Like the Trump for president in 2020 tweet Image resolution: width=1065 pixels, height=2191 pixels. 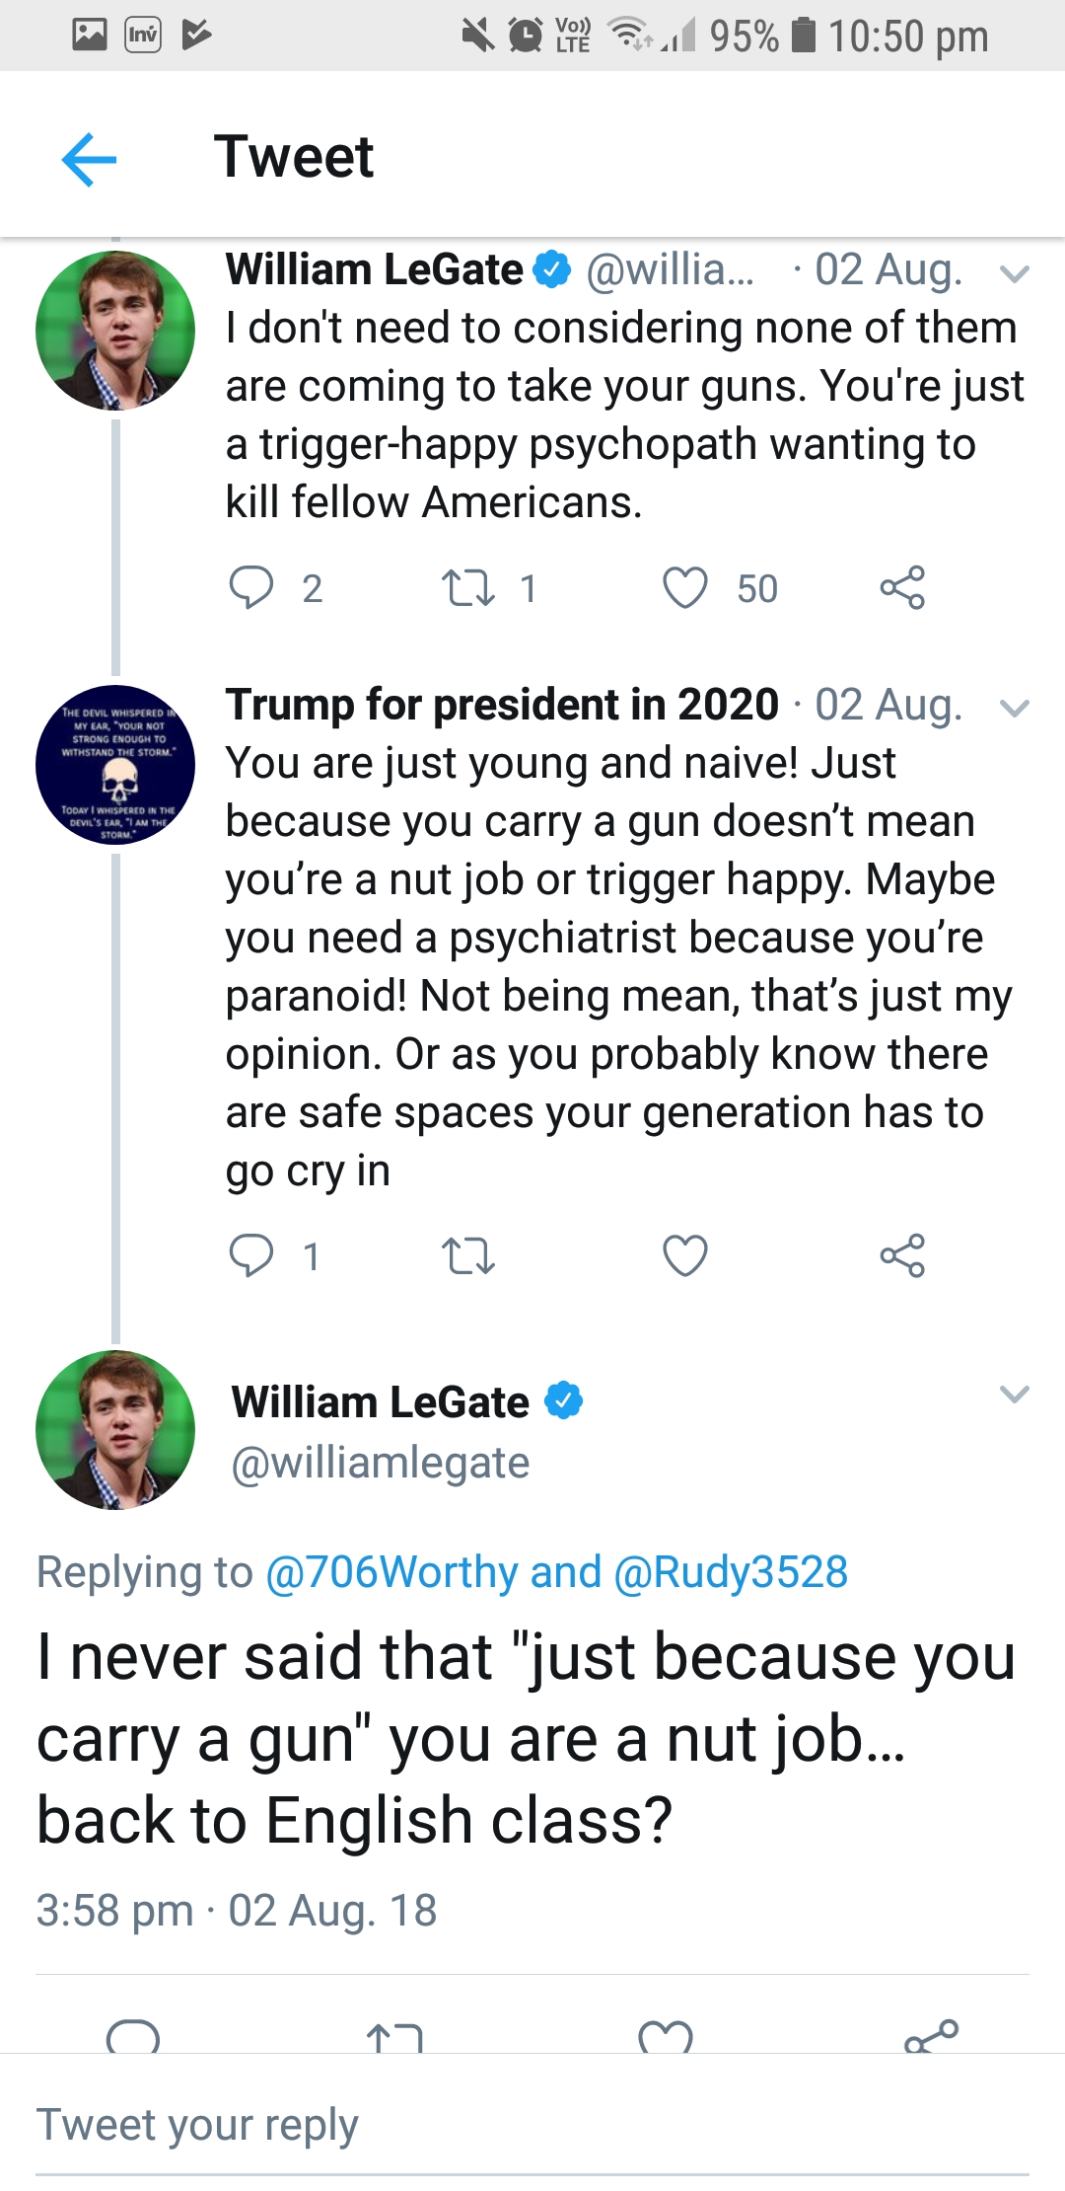(x=685, y=1255)
